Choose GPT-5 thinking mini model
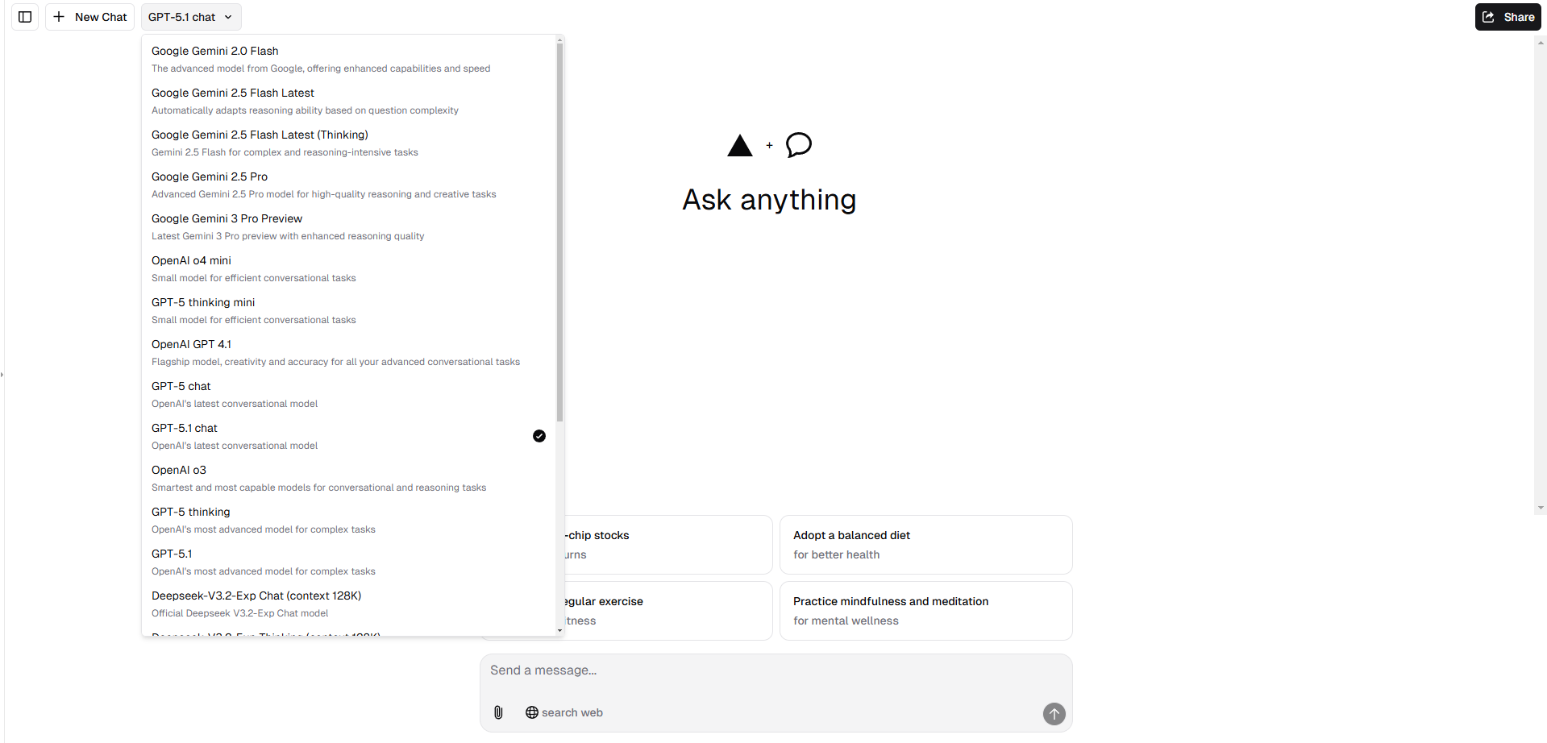The height and width of the screenshot is (743, 1547). click(x=348, y=310)
